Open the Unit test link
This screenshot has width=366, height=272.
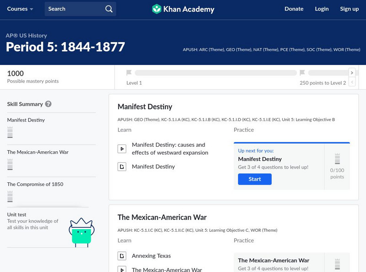pos(16,214)
